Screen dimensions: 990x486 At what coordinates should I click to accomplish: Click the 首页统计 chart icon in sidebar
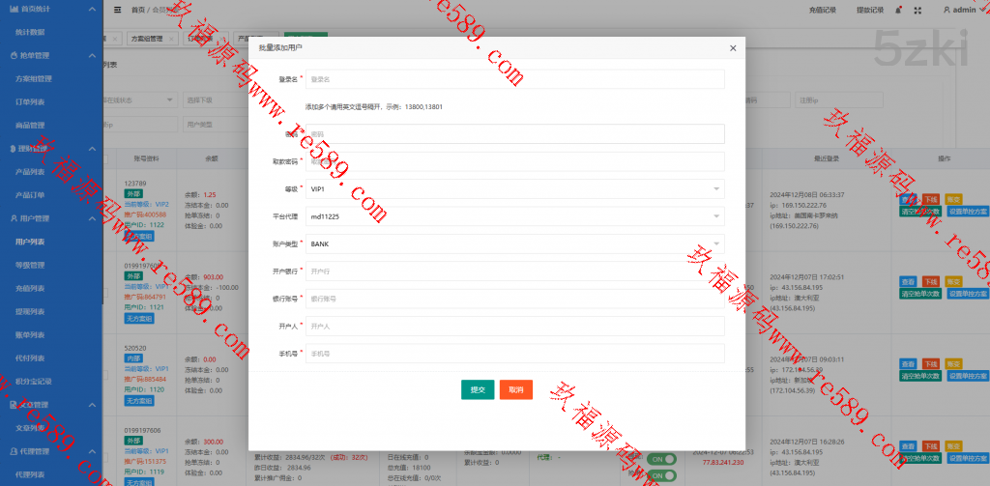pyautogui.click(x=14, y=10)
